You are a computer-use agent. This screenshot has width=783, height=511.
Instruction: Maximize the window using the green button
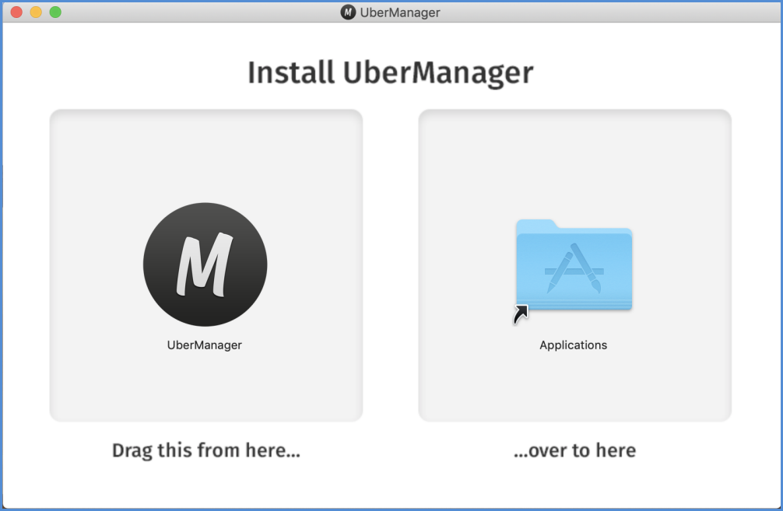[x=55, y=12]
